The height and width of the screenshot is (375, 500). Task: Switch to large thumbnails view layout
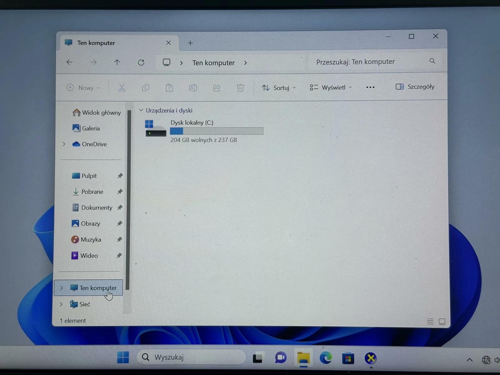442,321
